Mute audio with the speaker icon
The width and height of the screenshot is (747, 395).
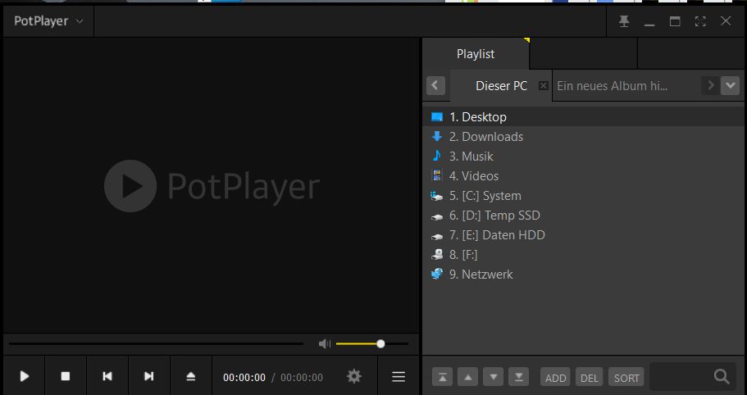coord(325,343)
